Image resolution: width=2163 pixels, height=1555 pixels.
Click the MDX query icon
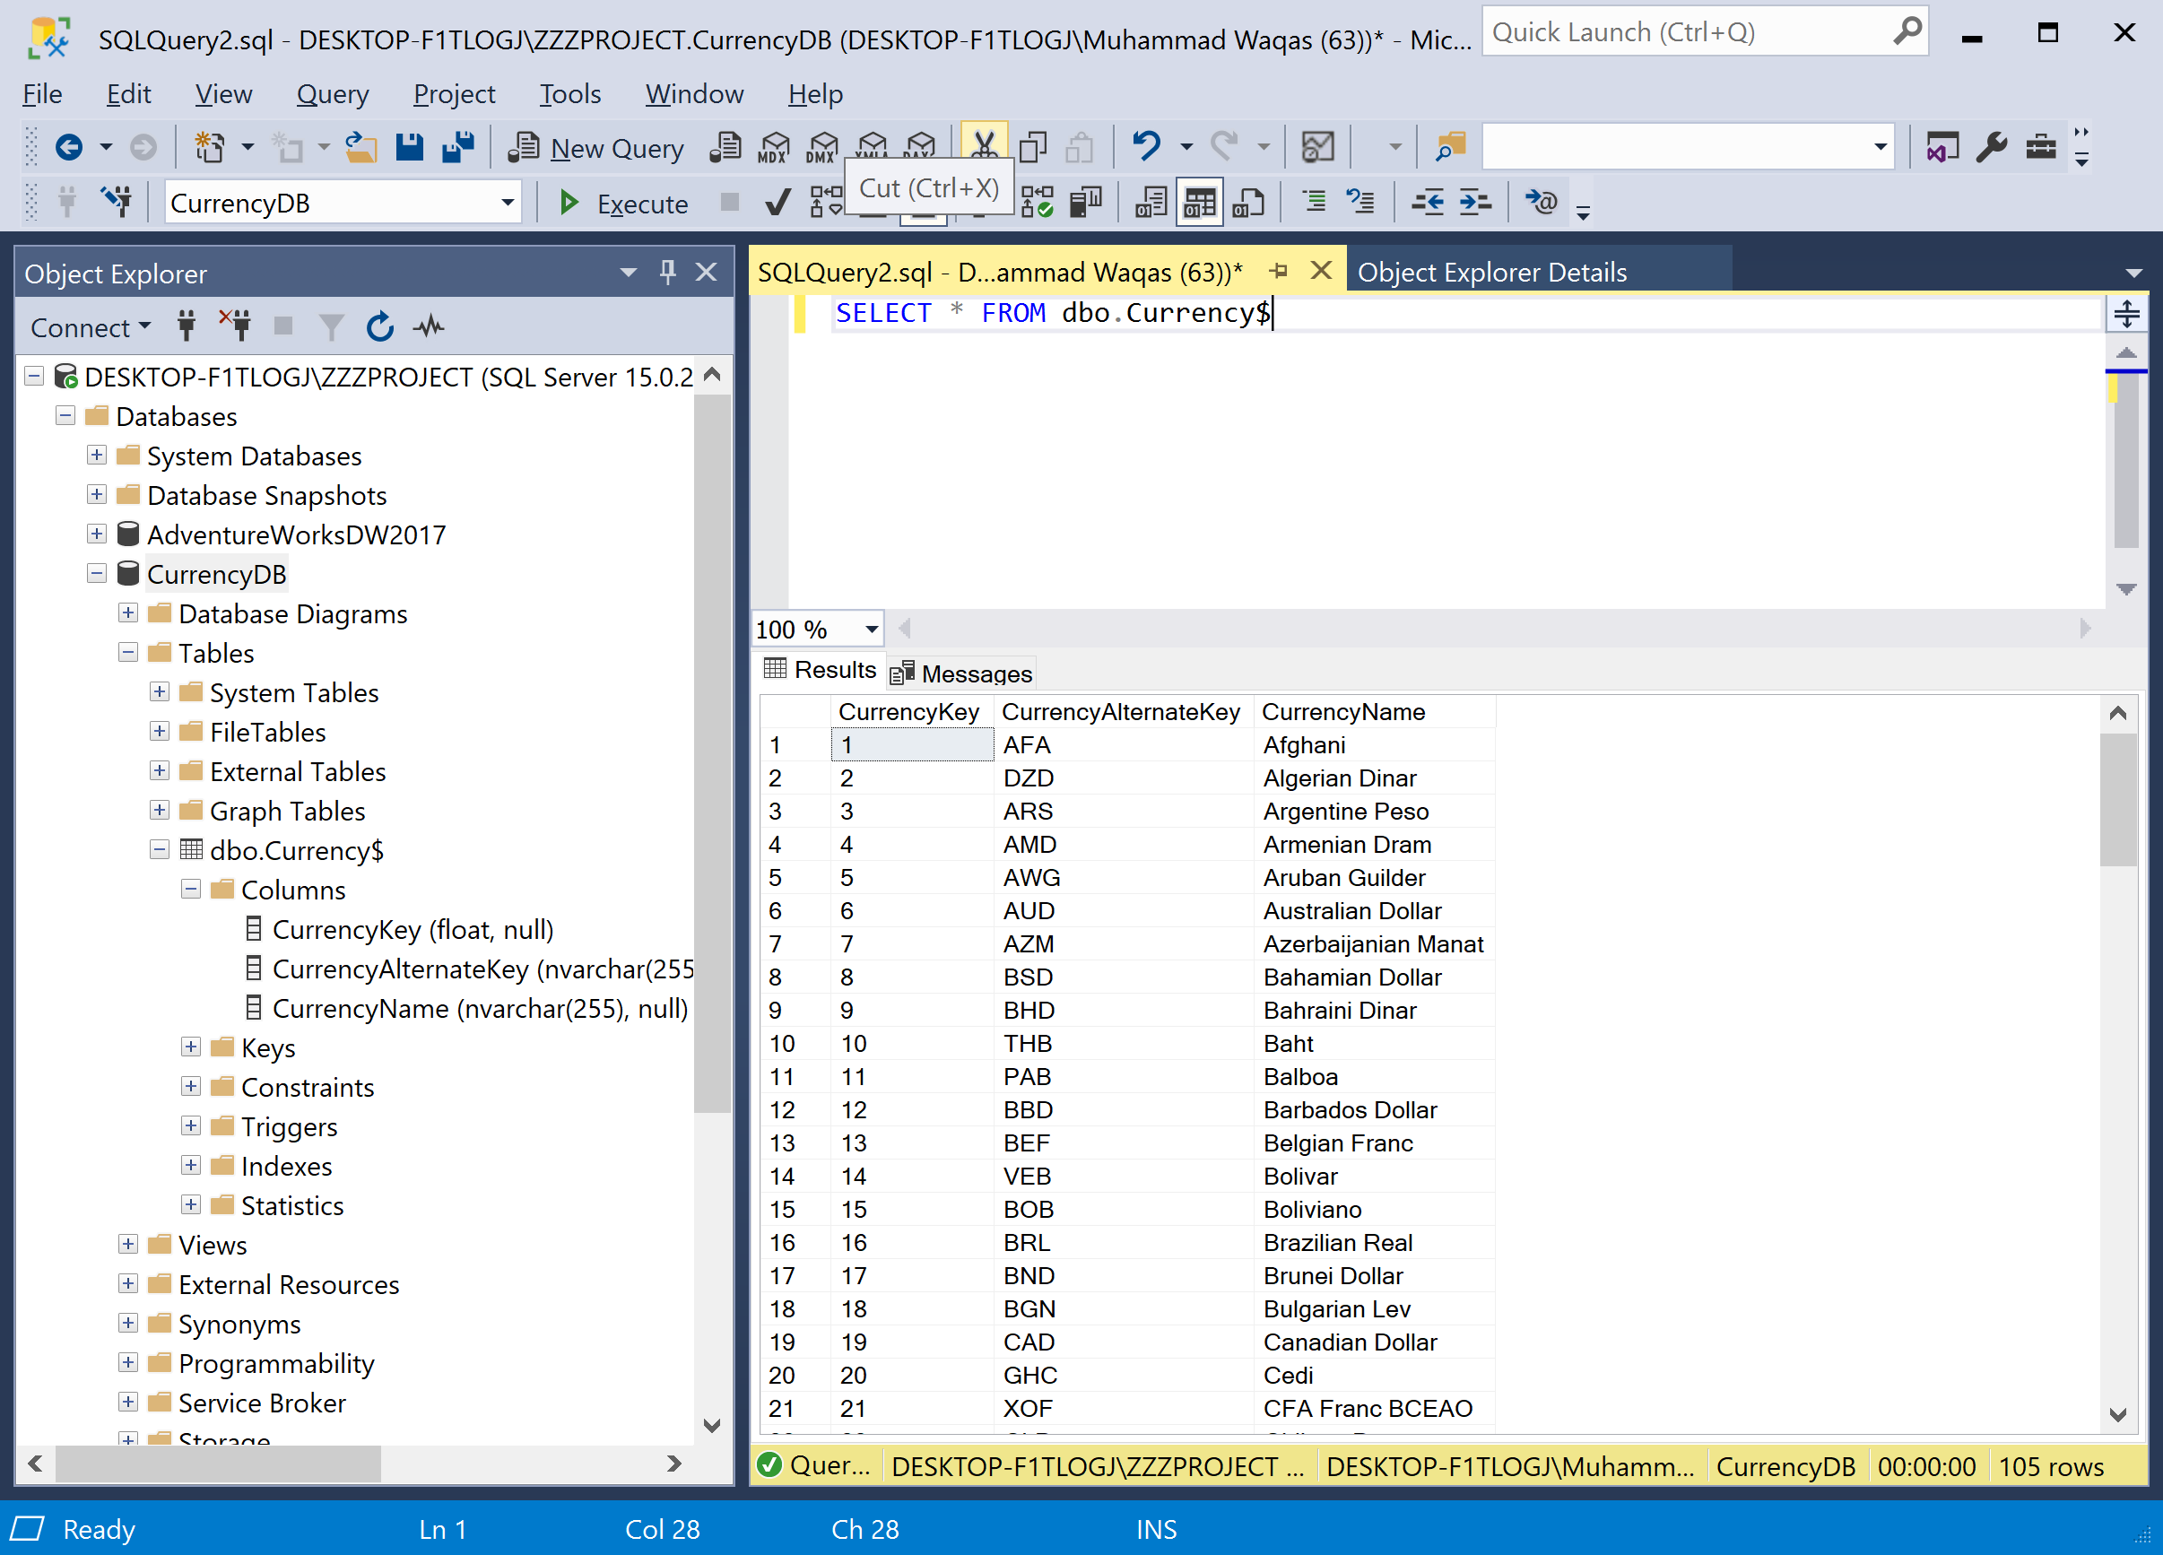pyautogui.click(x=773, y=147)
